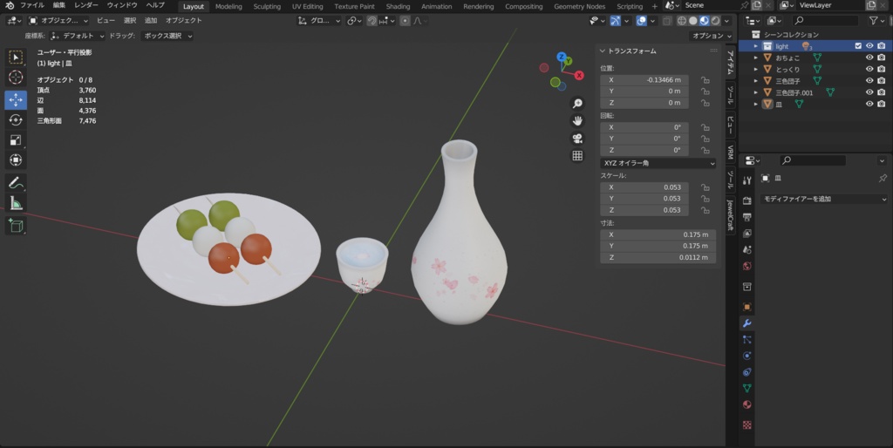
Task: Open the ボックス選択 drag dropdown
Action: 167,36
